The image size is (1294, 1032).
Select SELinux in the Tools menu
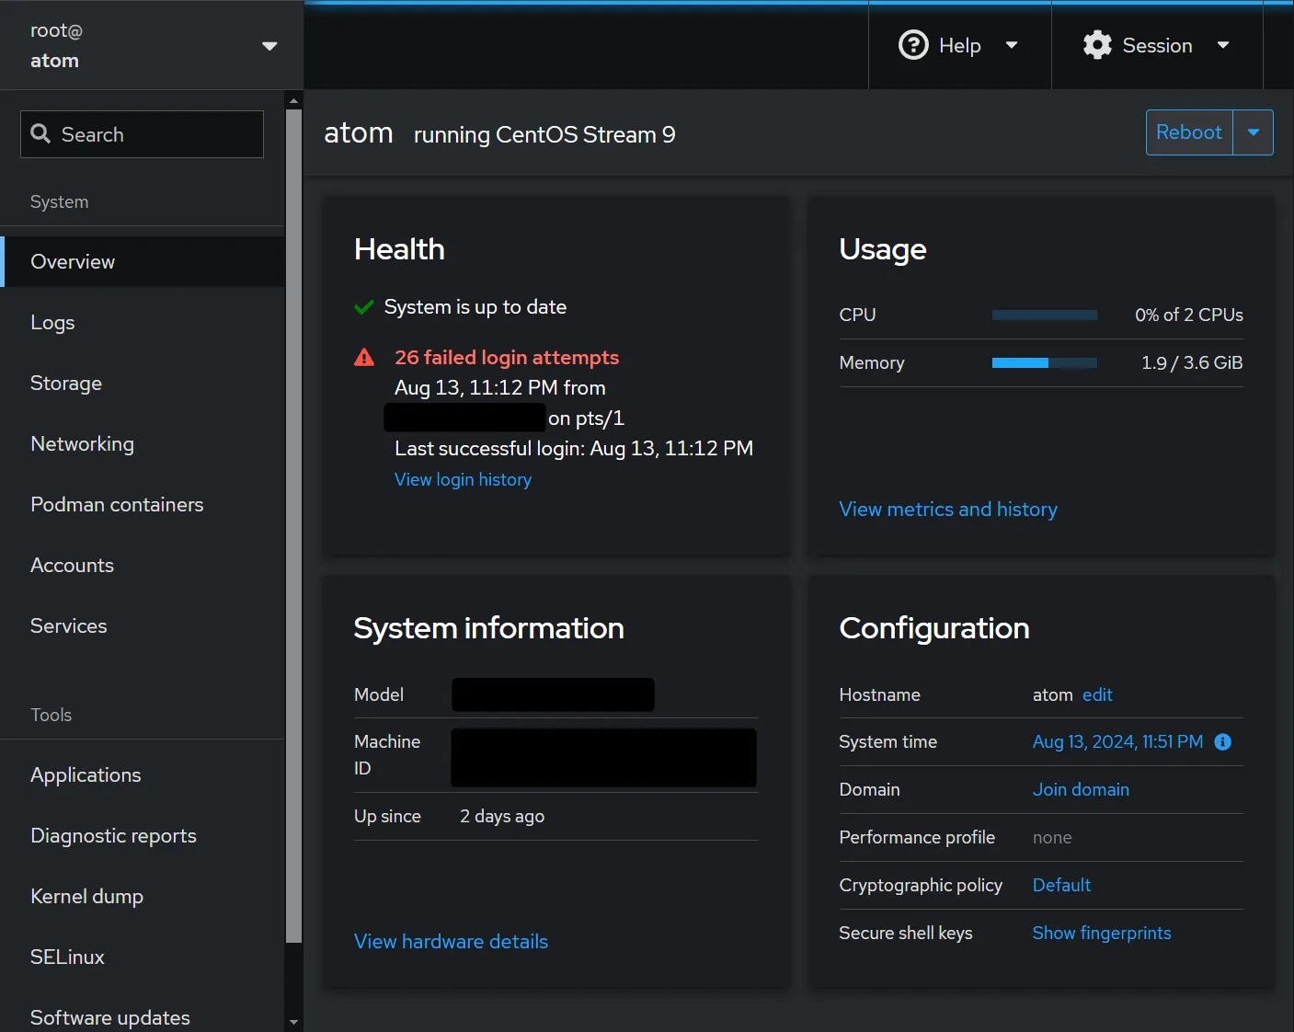(67, 957)
